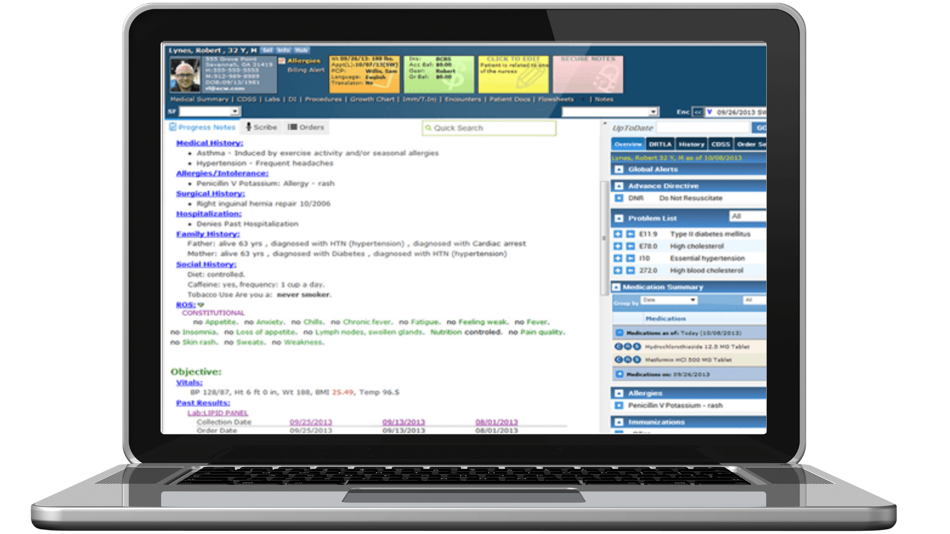950x534 pixels.
Task: Collapse the Immunizations section
Action: tap(619, 422)
